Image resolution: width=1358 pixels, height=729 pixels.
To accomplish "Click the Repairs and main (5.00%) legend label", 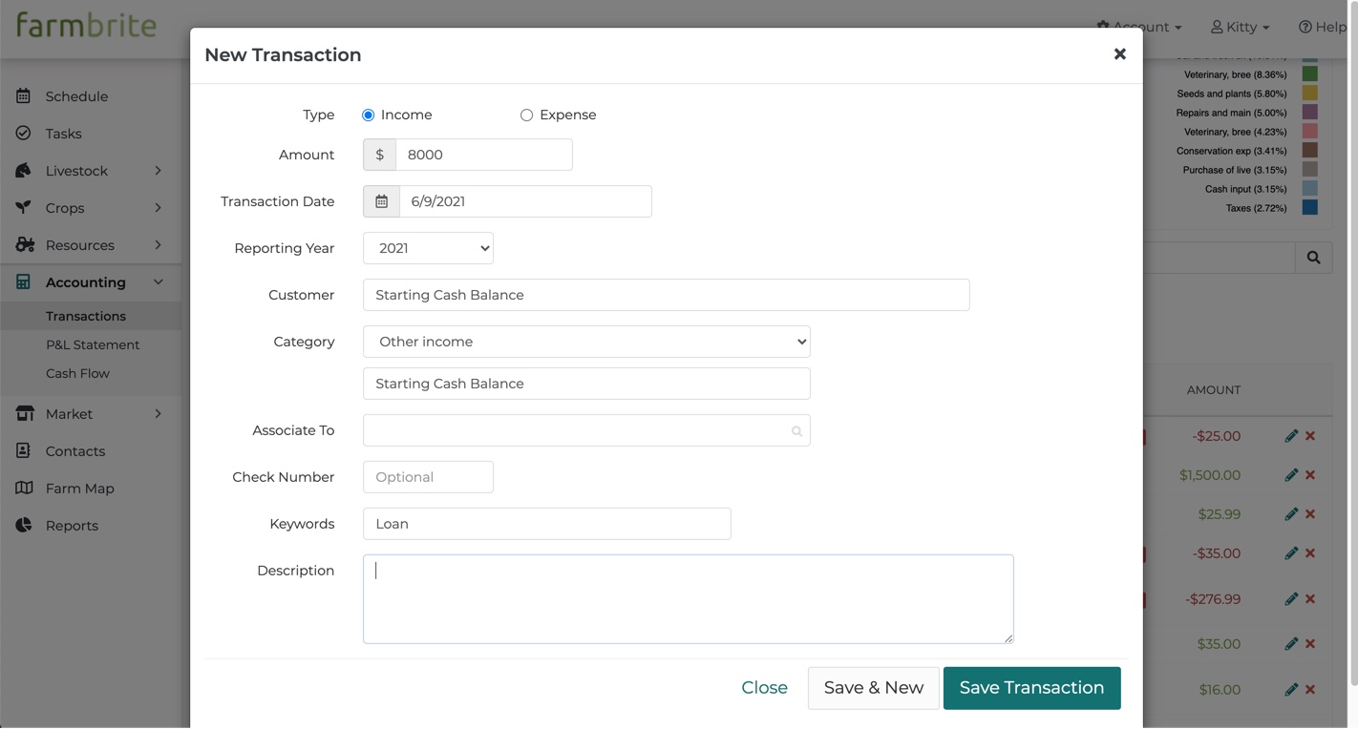I will (1232, 113).
